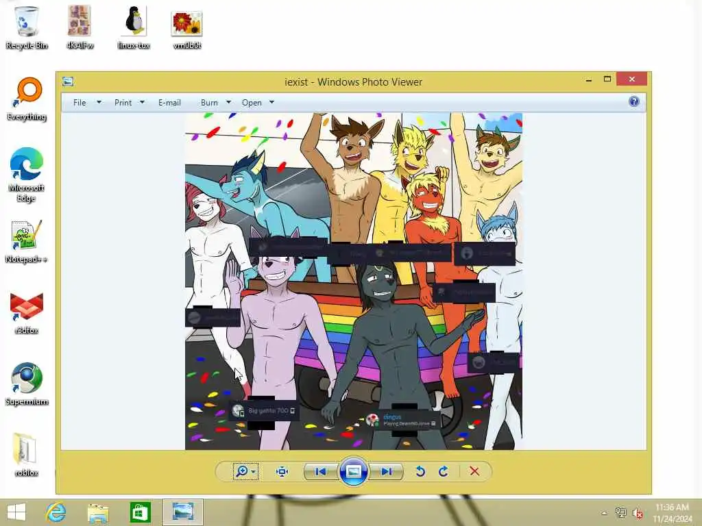Select the vm0b0t flower image icon
Viewport: 702px width, 526px height.
click(x=186, y=29)
